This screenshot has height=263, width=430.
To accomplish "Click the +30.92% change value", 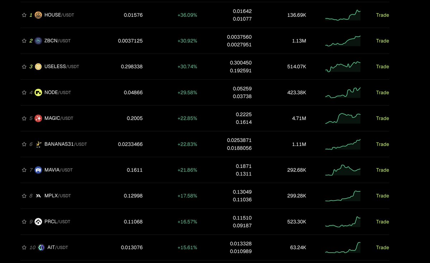I will tap(187, 41).
